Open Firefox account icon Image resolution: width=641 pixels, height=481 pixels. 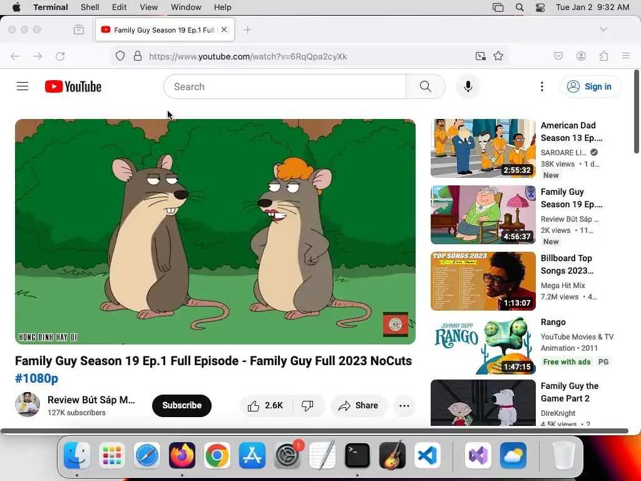[581, 56]
